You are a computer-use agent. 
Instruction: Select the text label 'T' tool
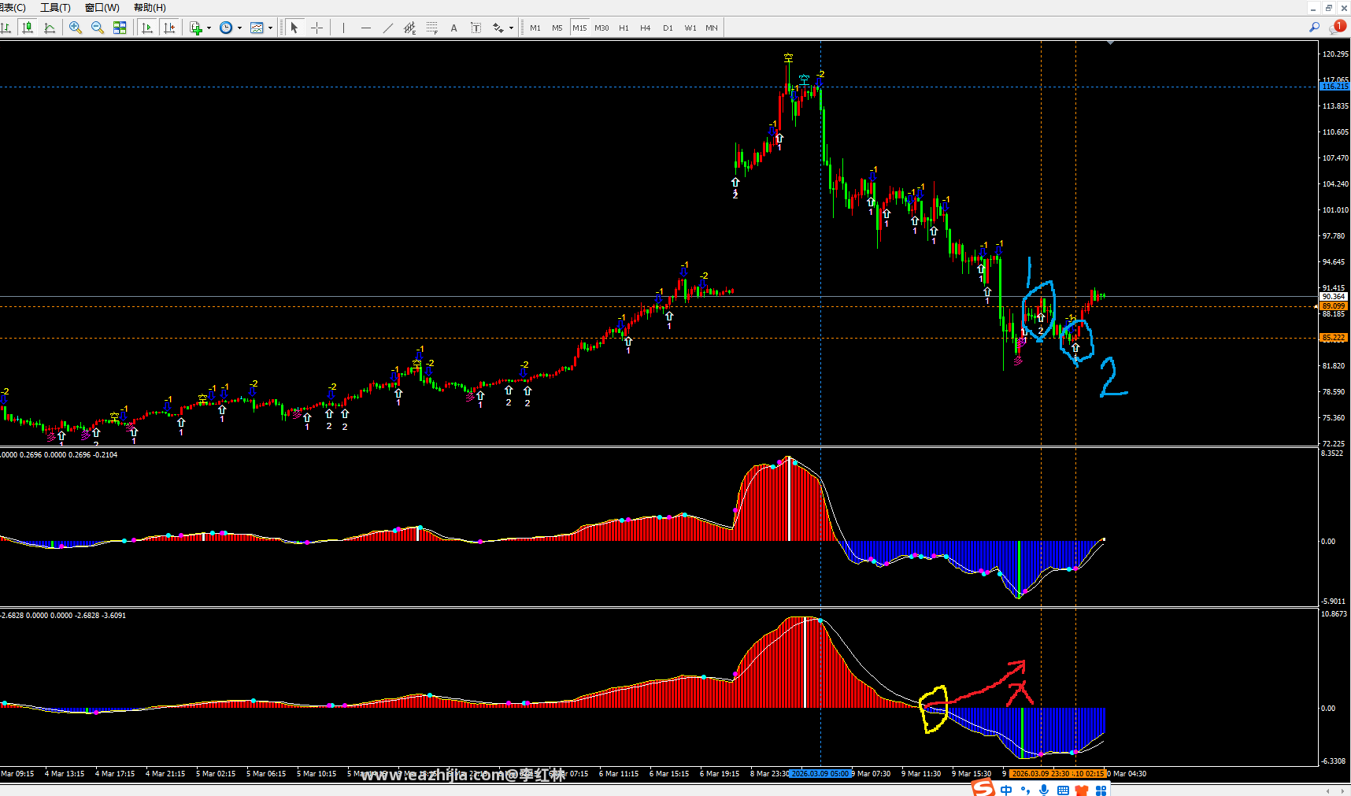pyautogui.click(x=476, y=28)
